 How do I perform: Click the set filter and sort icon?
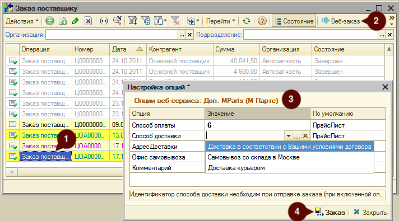[133, 21]
